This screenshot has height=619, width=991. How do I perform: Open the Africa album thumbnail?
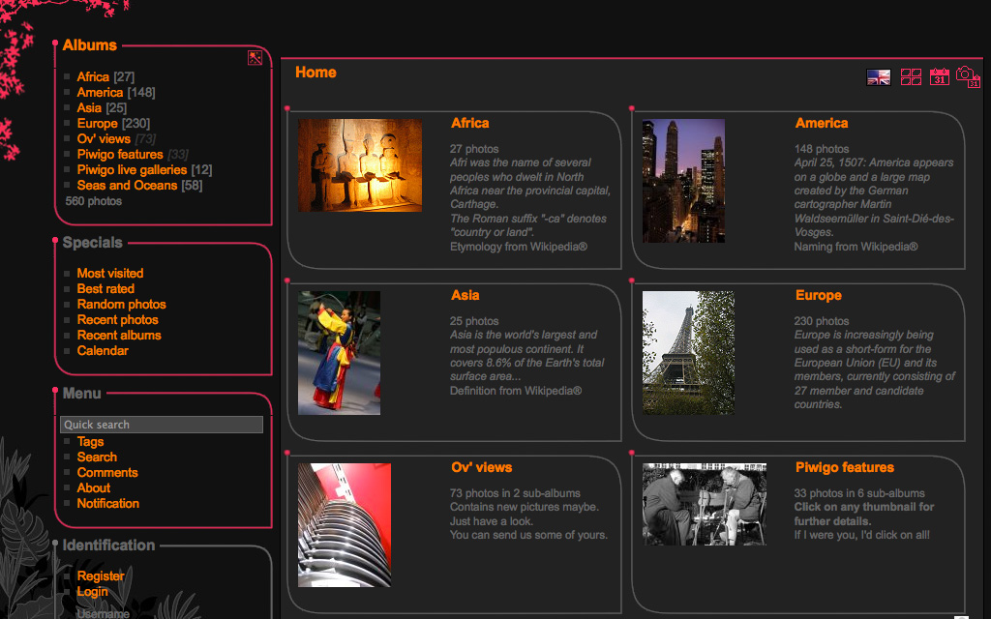tap(359, 165)
